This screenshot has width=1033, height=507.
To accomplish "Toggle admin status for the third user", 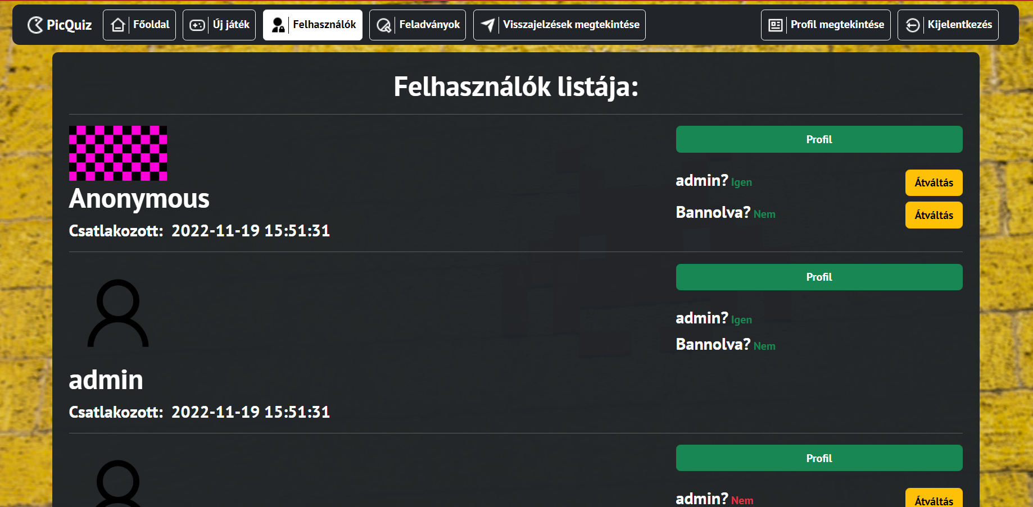I will [934, 499].
